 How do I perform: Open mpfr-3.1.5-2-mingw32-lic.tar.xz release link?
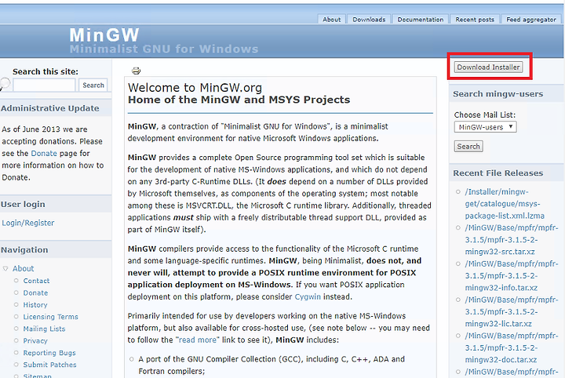coord(512,312)
